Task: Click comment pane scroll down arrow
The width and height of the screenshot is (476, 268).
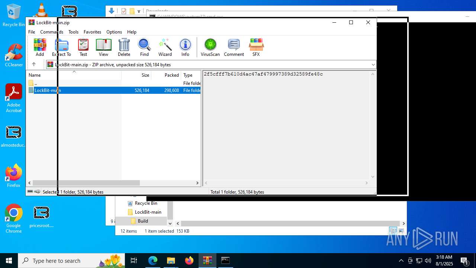Action: pyautogui.click(x=373, y=177)
